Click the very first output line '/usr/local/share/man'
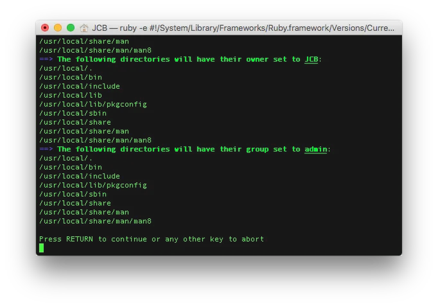 (x=84, y=41)
